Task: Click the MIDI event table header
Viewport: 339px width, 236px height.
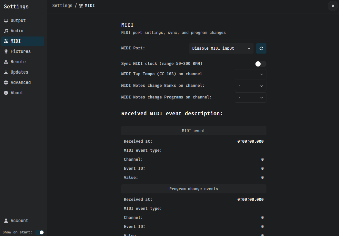Action: (194, 131)
